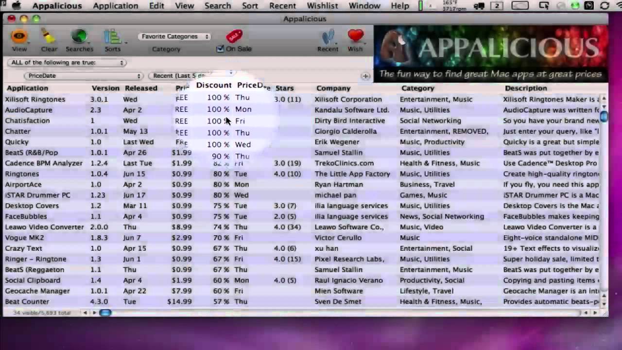
Task: Select the Xilisoft Ringtones row
Action: click(x=301, y=99)
